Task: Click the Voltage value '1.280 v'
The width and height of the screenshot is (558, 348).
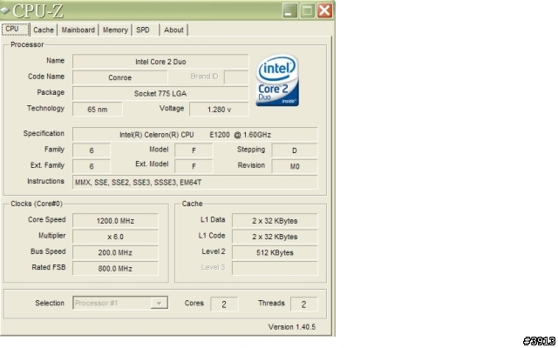Action: coord(219,110)
